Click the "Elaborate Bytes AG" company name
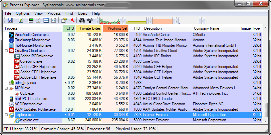The width and height of the screenshot is (271, 135). [x=208, y=104]
